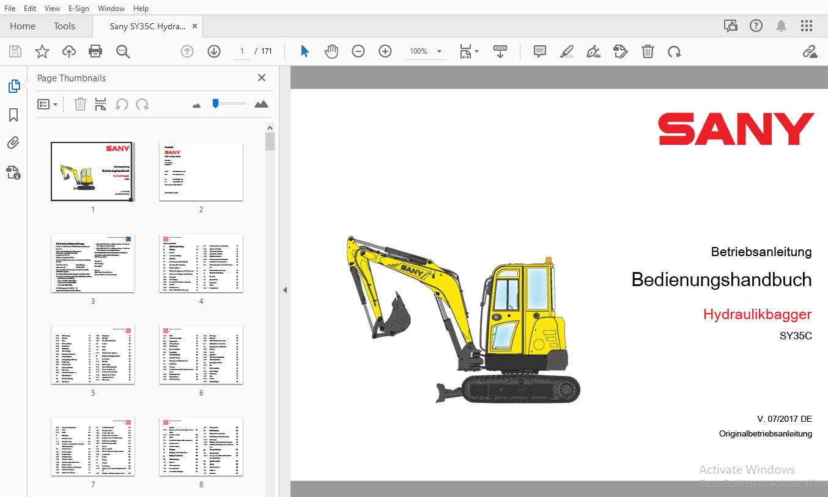Click the insert/extract pages panel icon
This screenshot has height=497, width=828.
tap(100, 105)
